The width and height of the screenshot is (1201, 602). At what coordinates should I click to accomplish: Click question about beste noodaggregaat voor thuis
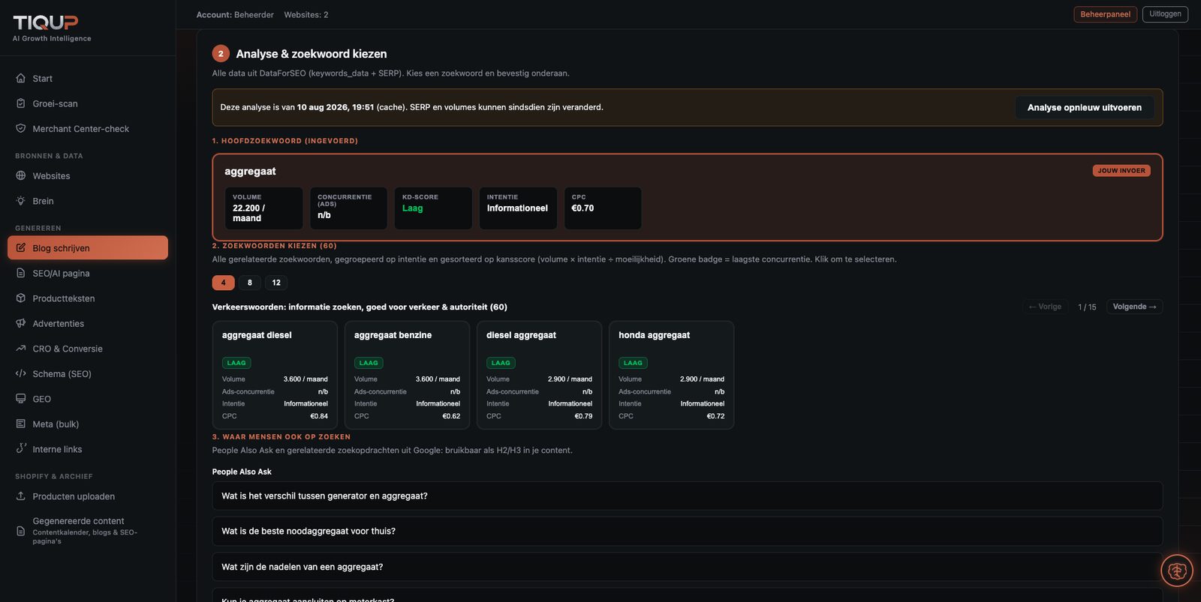tap(687, 531)
